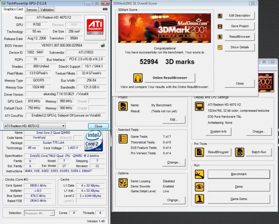The width and height of the screenshot is (279, 224).
Task: Click the GPU-Z screenshot camera icon
Action: point(105,9)
